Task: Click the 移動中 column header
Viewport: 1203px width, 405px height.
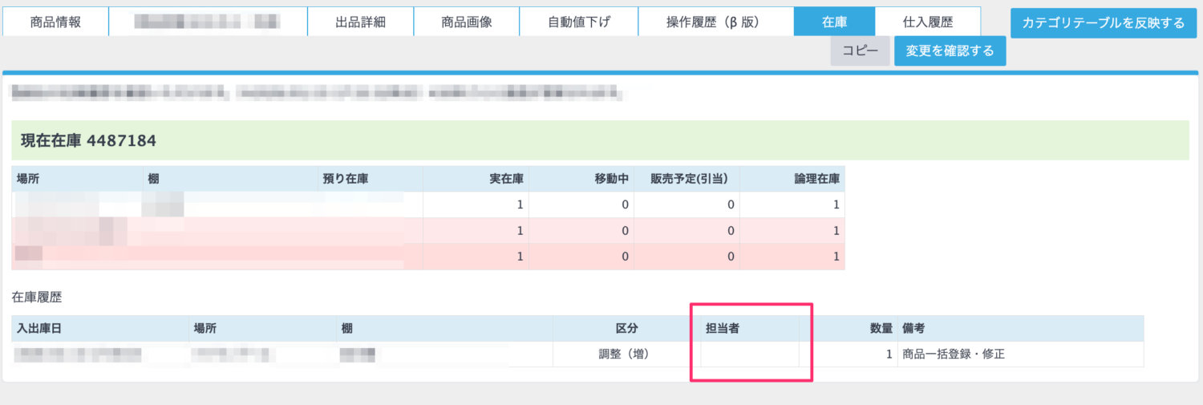Action: tap(606, 179)
